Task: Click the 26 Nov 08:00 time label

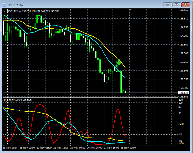Action: 95,148
